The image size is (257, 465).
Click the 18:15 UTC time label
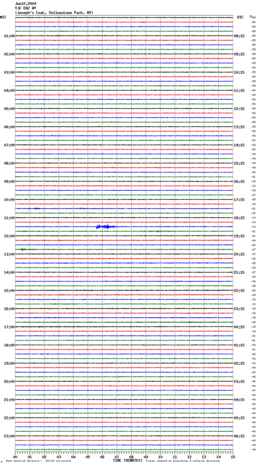pos(239,218)
